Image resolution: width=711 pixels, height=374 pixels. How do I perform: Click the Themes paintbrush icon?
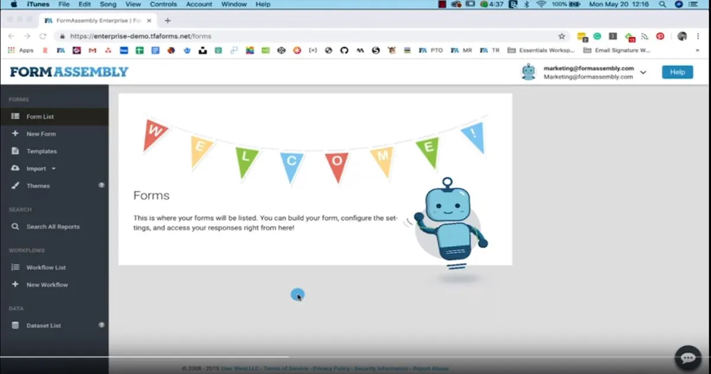tap(15, 186)
